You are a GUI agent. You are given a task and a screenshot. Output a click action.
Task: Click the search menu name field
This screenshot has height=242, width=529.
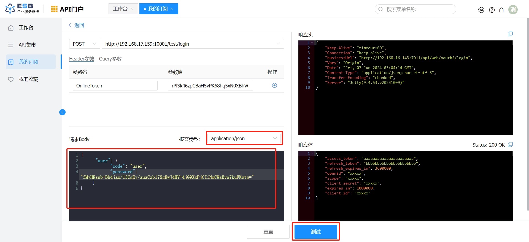pyautogui.click(x=415, y=9)
